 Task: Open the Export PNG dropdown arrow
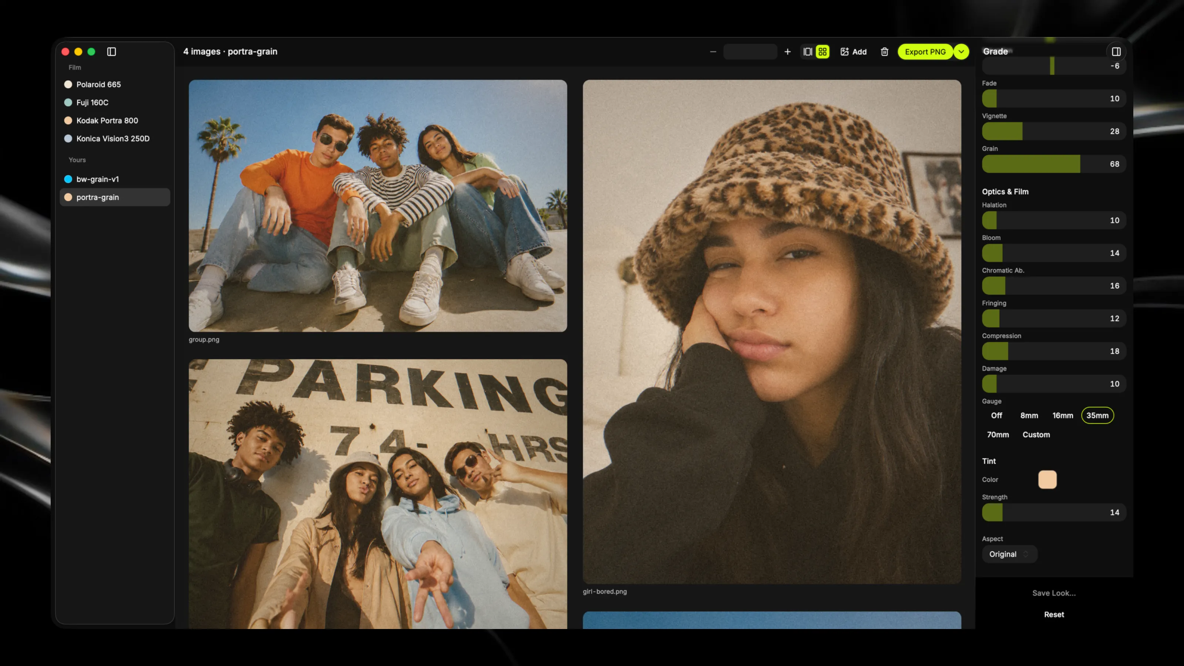pos(961,51)
